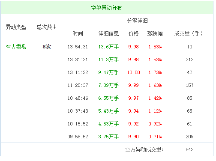Click the 价格 column header
Image resolution: width=216 pixels, height=161 pixels.
pos(133,33)
